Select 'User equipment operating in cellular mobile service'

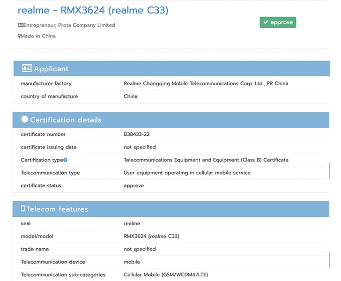click(x=187, y=173)
